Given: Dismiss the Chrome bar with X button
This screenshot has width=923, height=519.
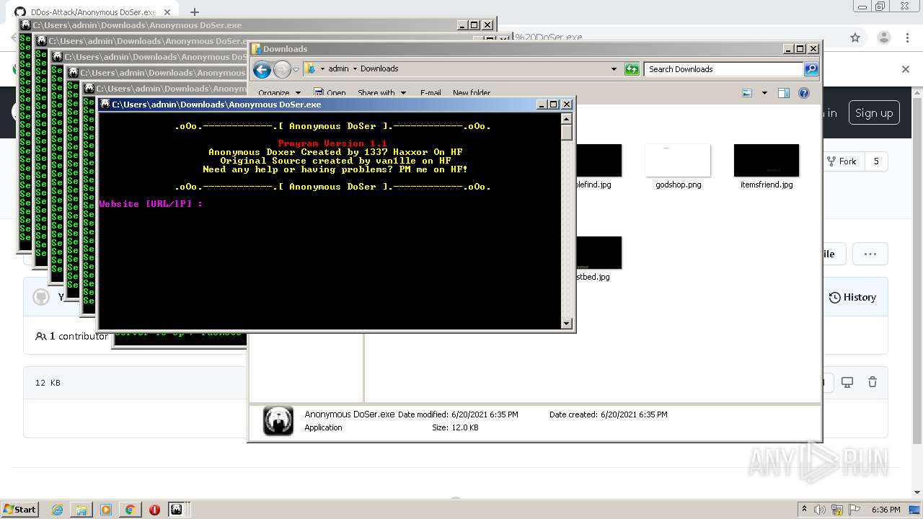Looking at the screenshot, I should click(x=906, y=69).
